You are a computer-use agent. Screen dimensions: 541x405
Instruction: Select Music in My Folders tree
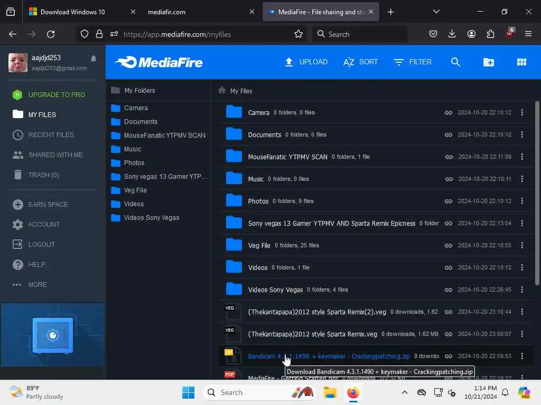coord(126,149)
